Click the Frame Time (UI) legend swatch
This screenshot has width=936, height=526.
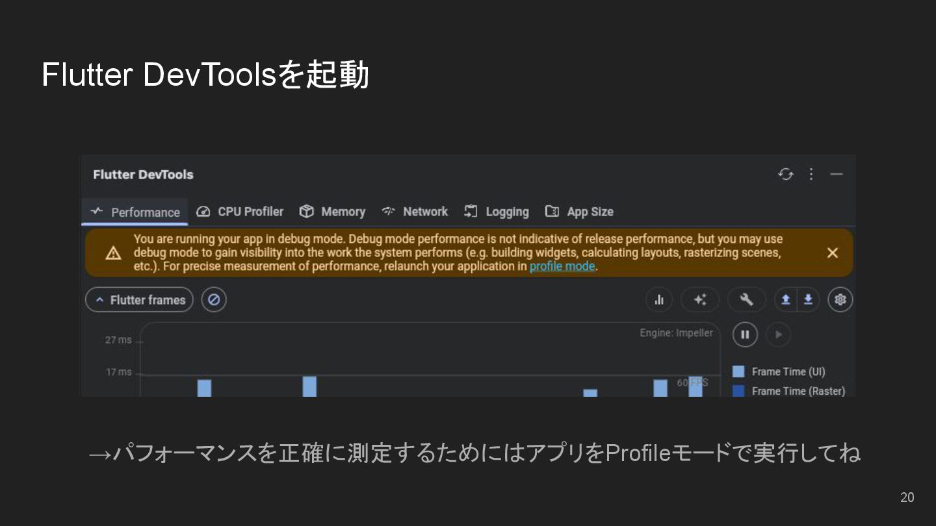tap(738, 371)
